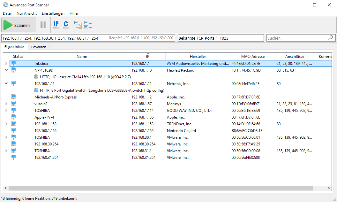This screenshot has height=202, width=337.
Task: Expand the fritz.box row
Action: pyautogui.click(x=6, y=64)
